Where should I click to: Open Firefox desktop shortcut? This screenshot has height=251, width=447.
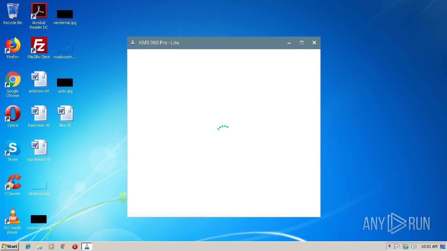point(13,48)
